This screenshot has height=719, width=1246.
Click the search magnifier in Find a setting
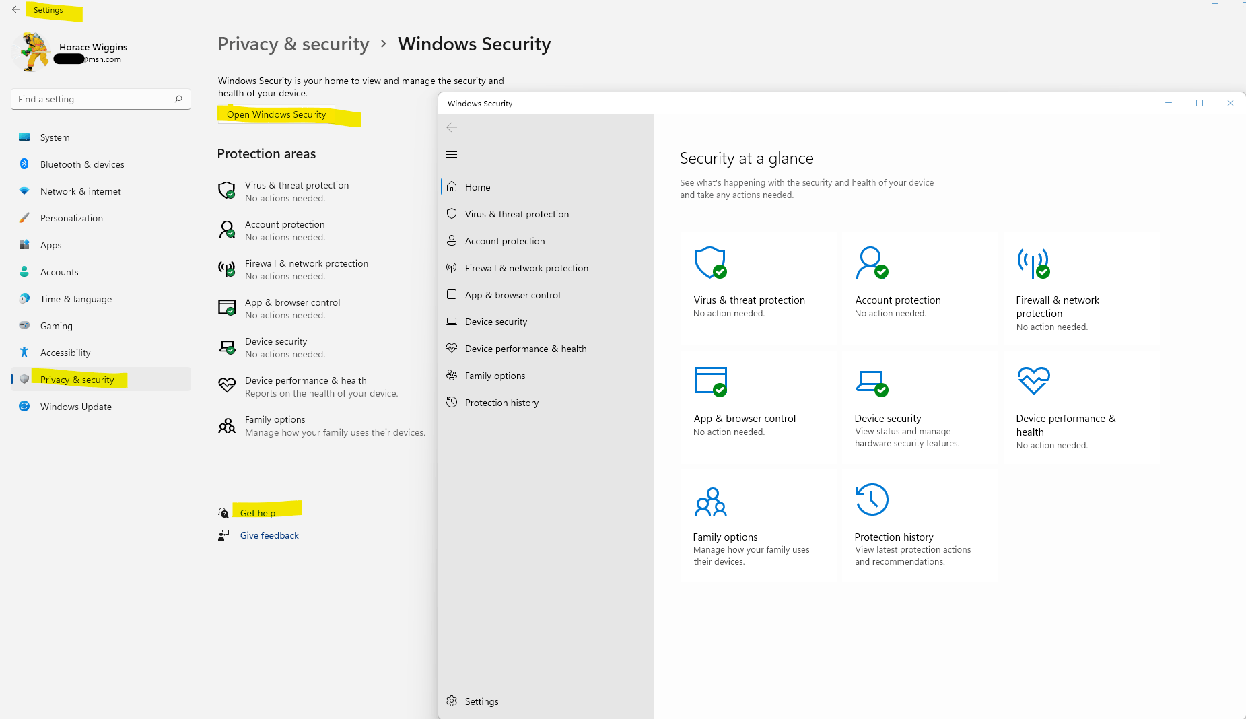coord(178,99)
